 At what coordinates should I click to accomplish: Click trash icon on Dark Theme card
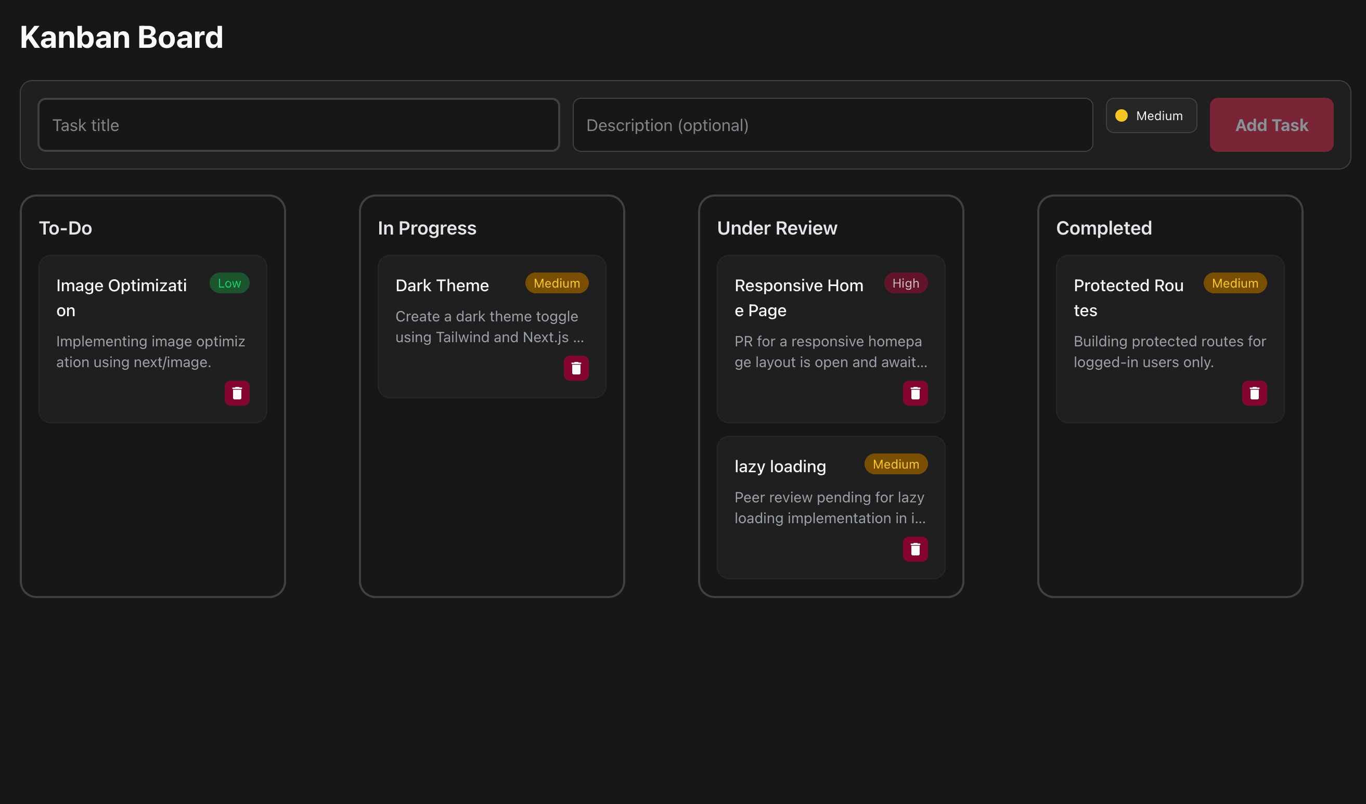point(576,368)
